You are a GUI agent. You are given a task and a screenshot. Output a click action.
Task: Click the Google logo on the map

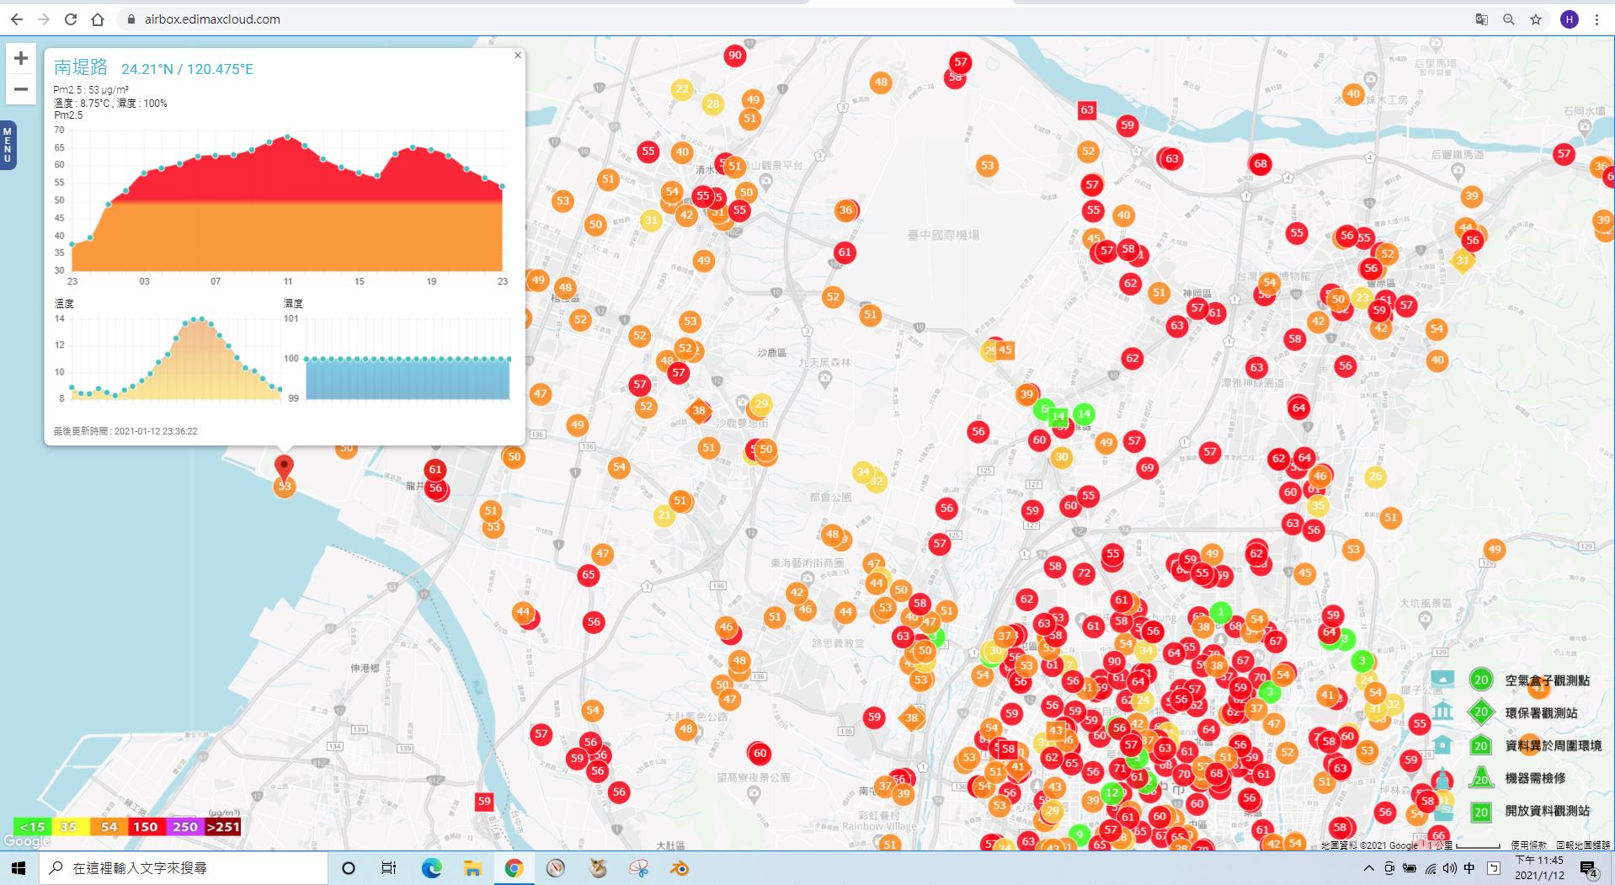point(27,840)
